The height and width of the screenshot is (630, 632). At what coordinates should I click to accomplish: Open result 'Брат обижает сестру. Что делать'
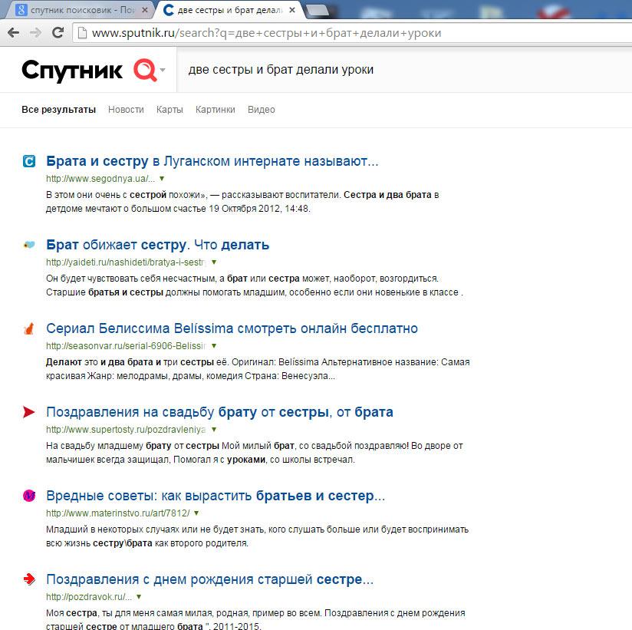pyautogui.click(x=157, y=245)
